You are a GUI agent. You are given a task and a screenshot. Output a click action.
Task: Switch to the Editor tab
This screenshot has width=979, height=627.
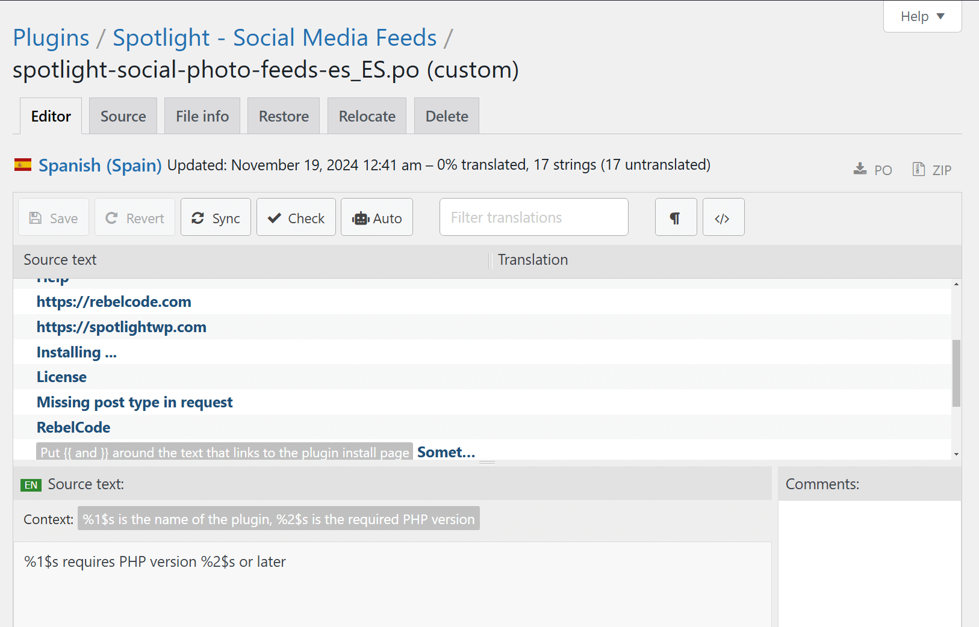pos(51,116)
